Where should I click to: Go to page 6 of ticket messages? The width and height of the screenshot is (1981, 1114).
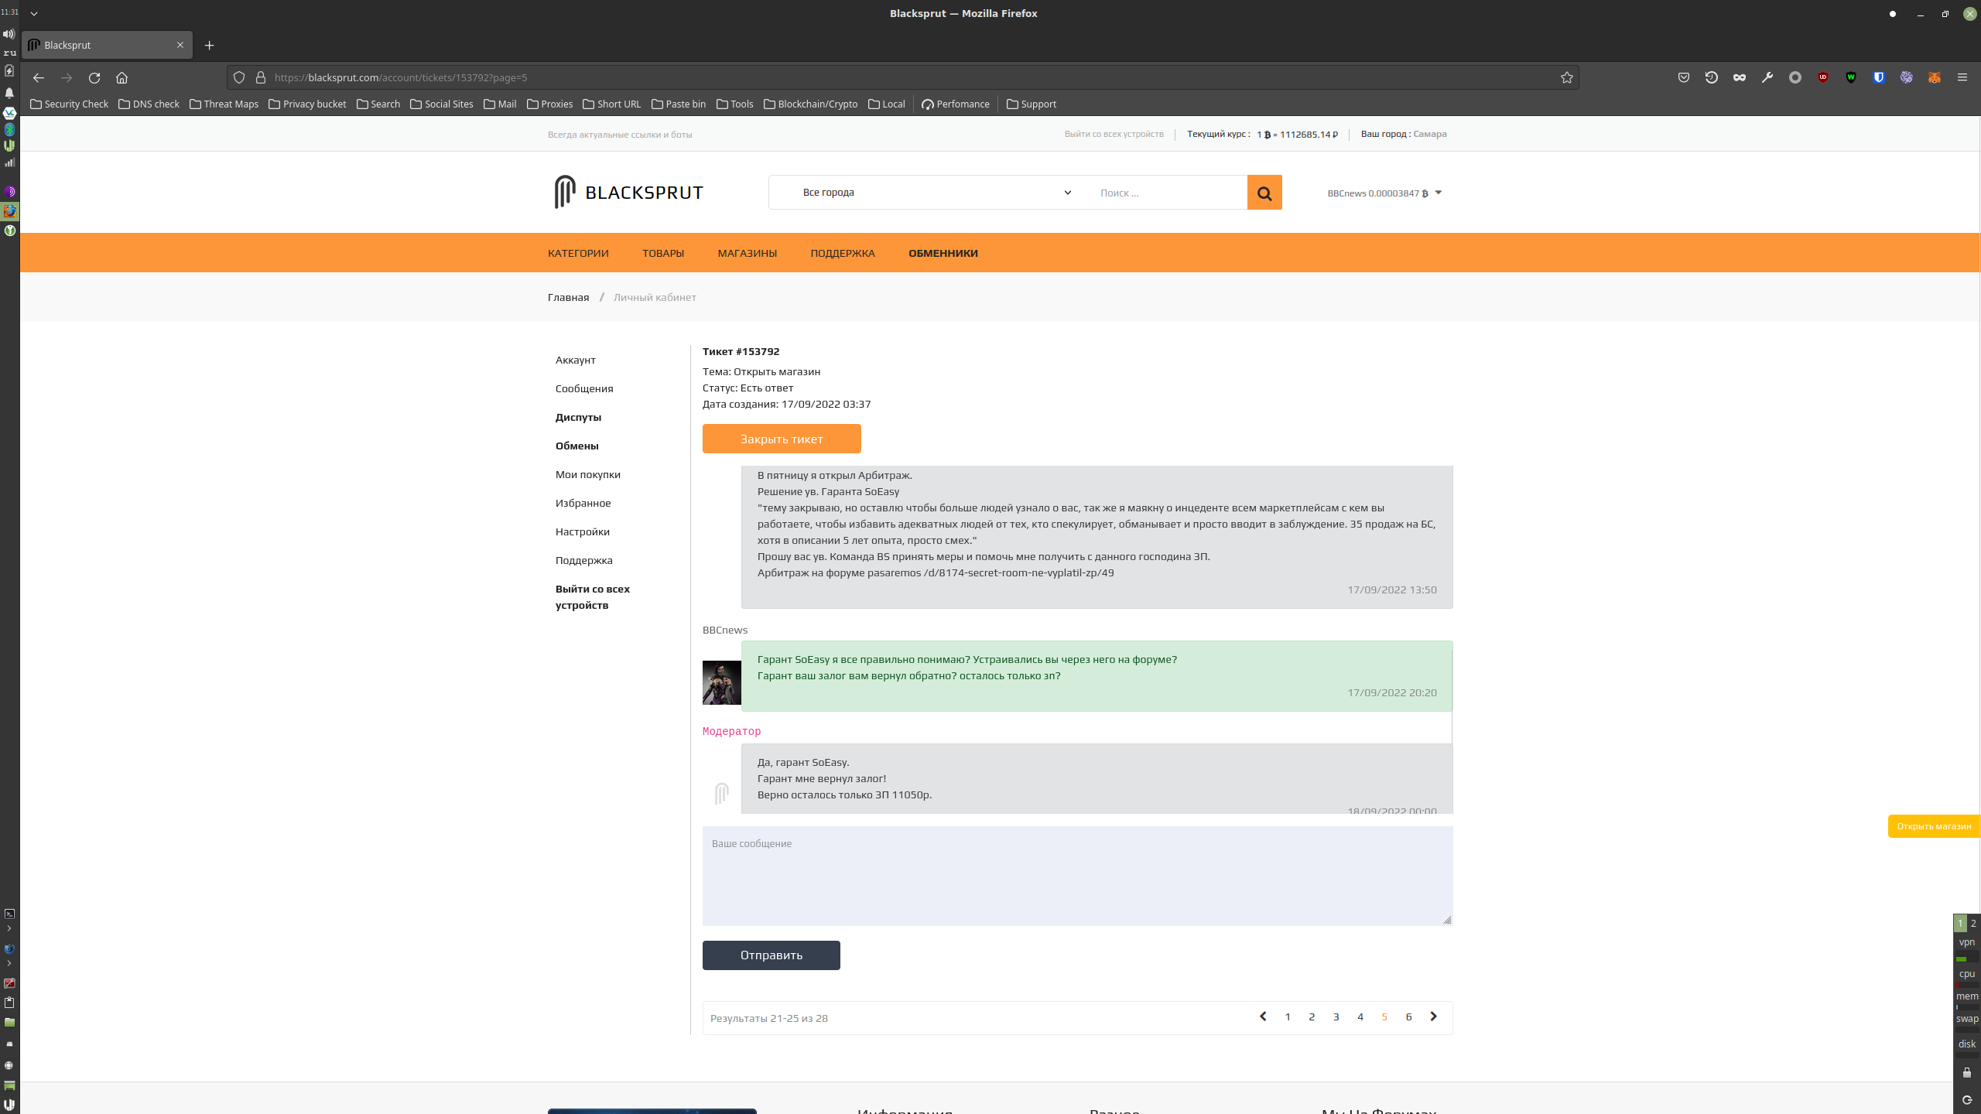pyautogui.click(x=1408, y=1017)
